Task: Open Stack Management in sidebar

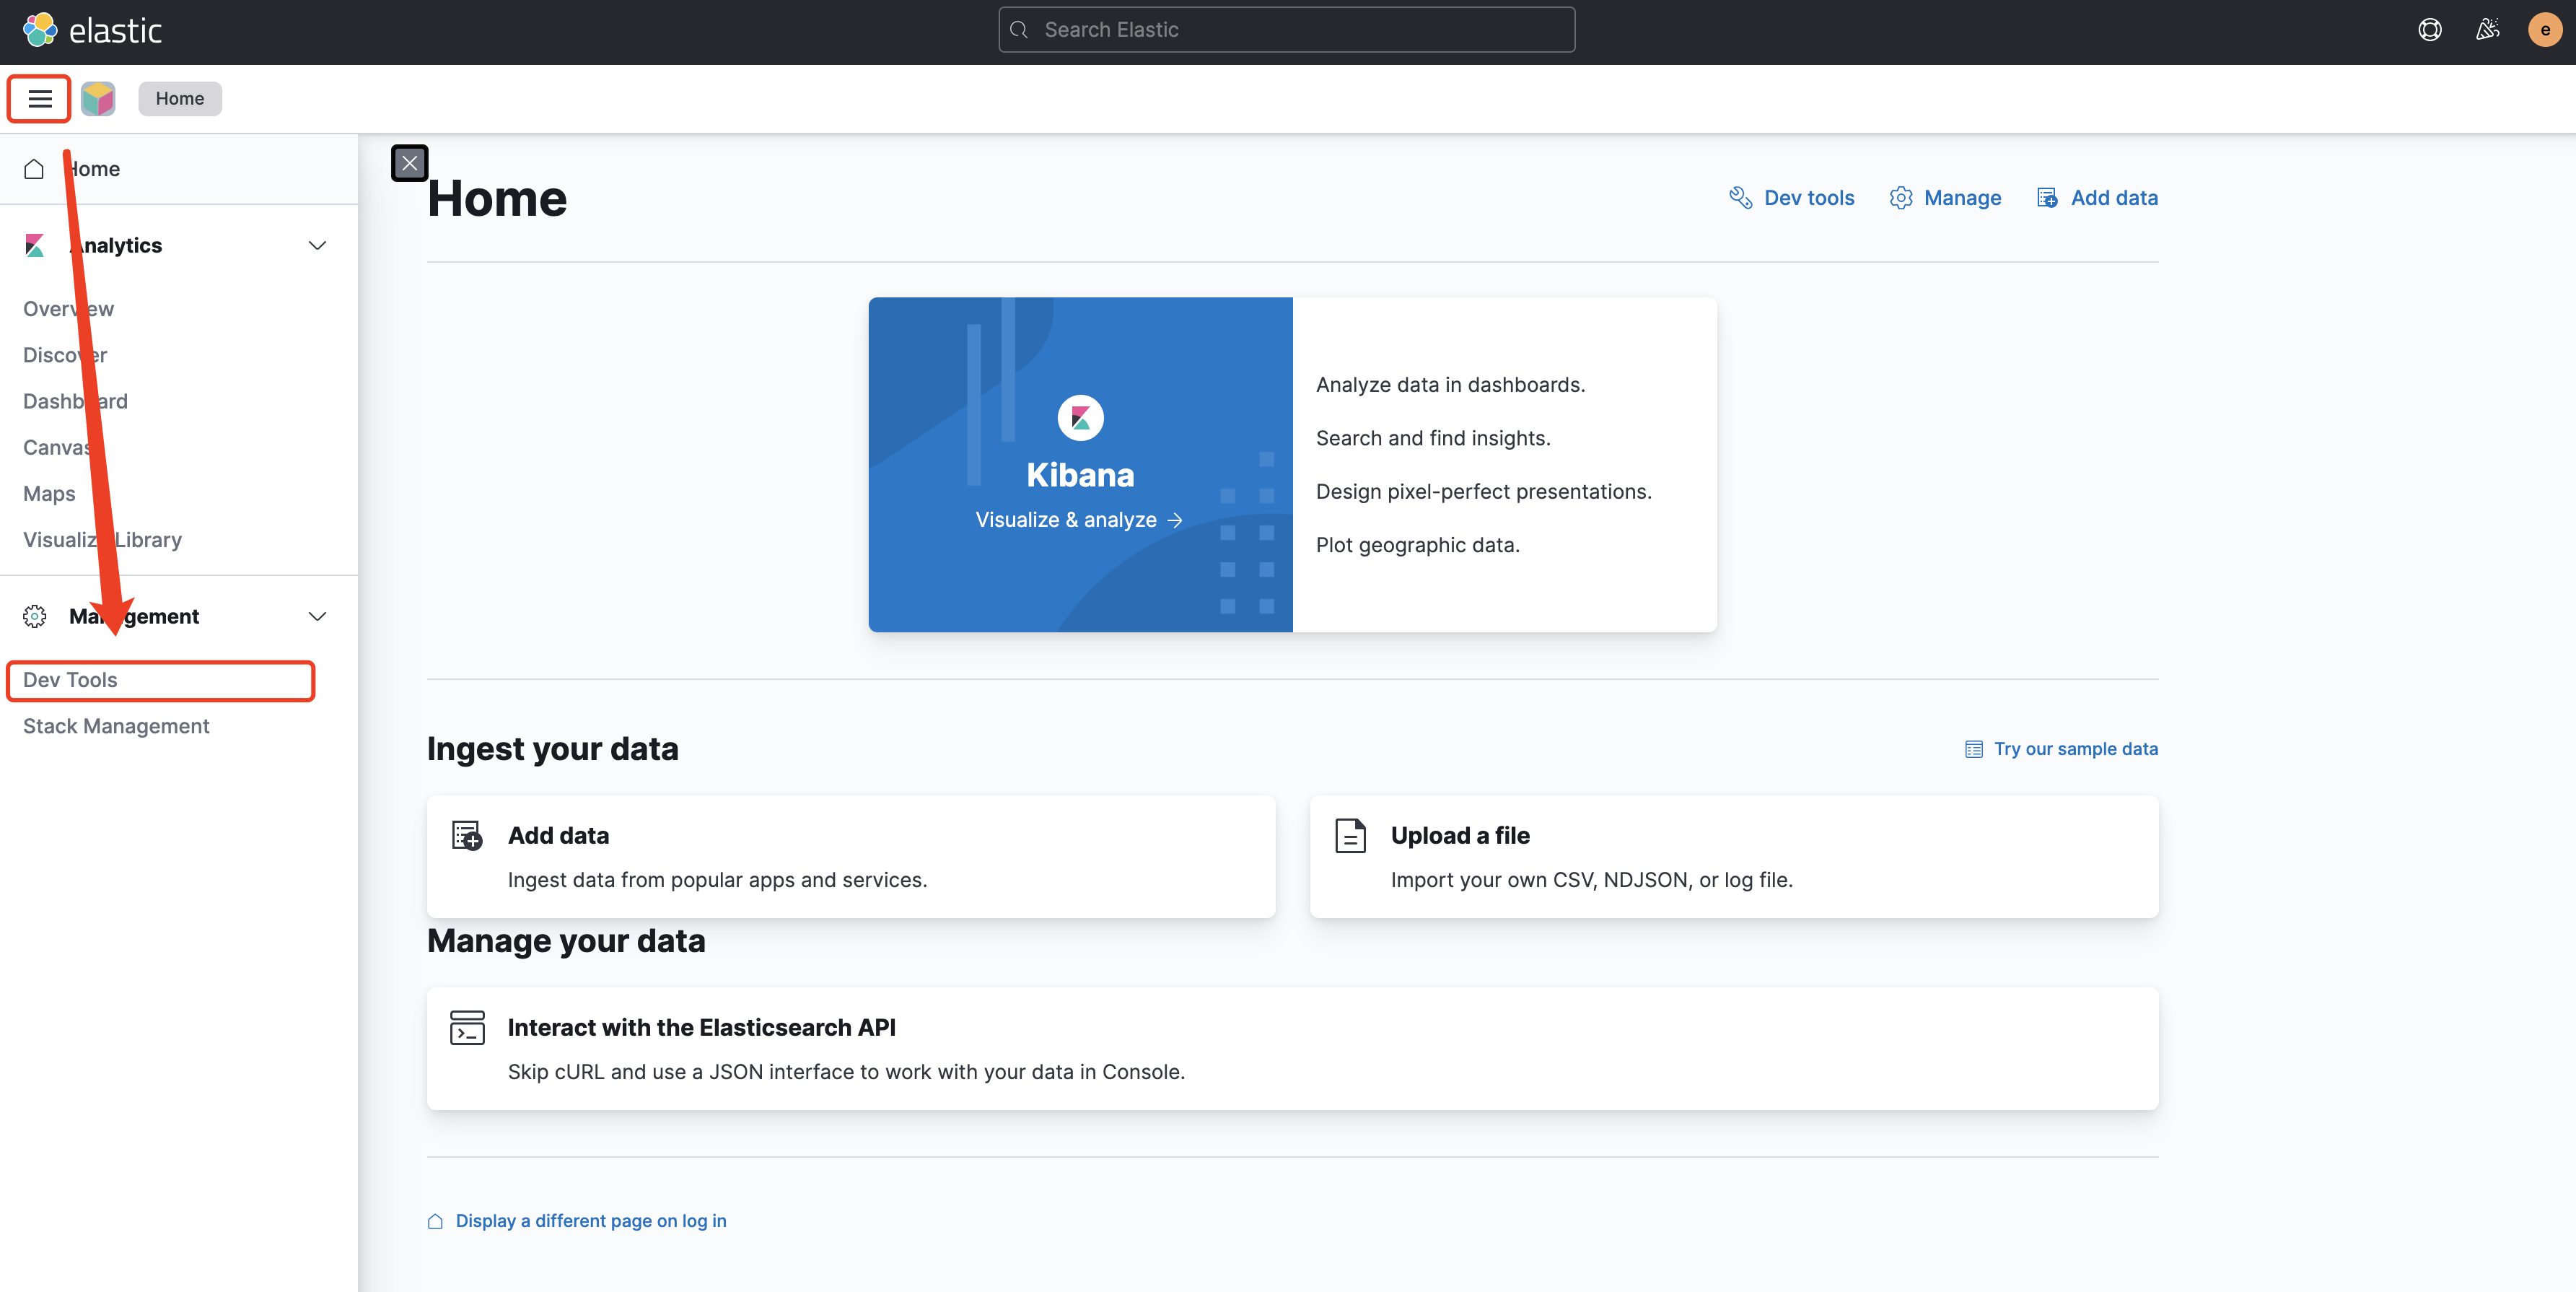Action: (116, 726)
